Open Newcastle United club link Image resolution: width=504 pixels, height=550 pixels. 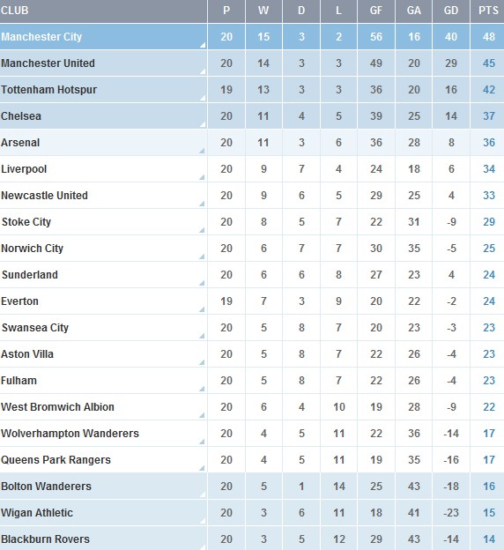pos(45,196)
